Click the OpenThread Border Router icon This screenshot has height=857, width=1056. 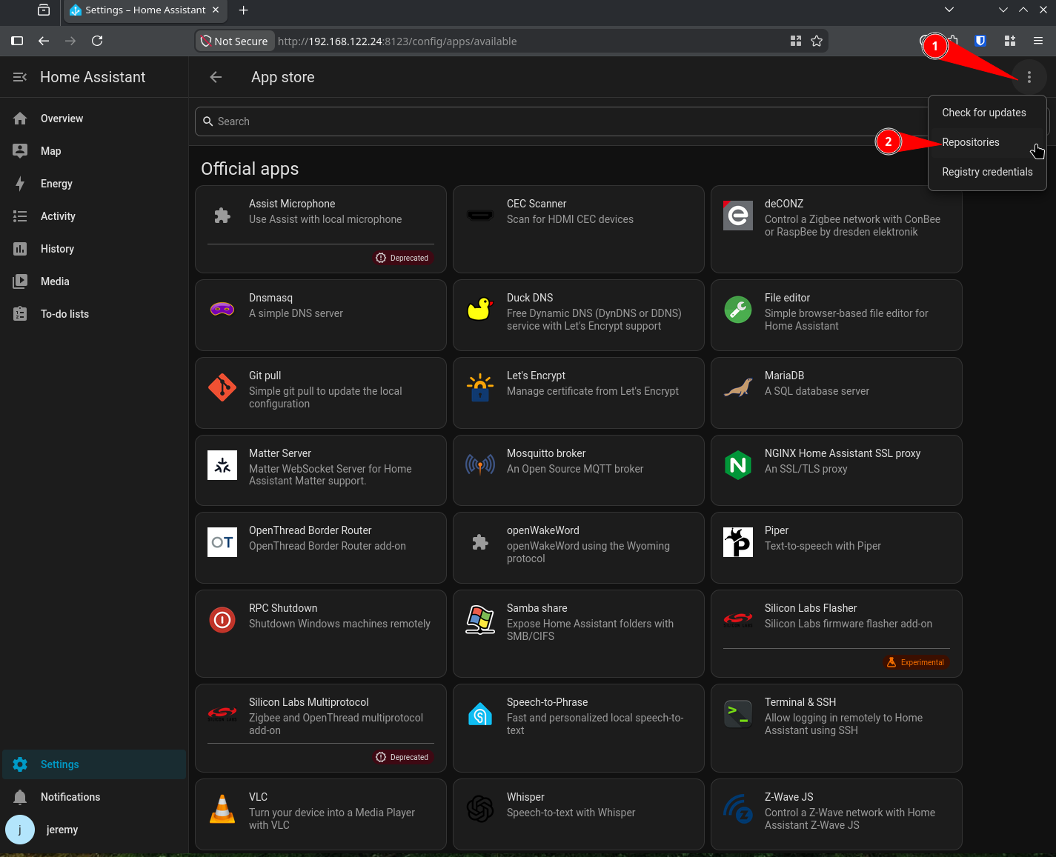point(222,542)
